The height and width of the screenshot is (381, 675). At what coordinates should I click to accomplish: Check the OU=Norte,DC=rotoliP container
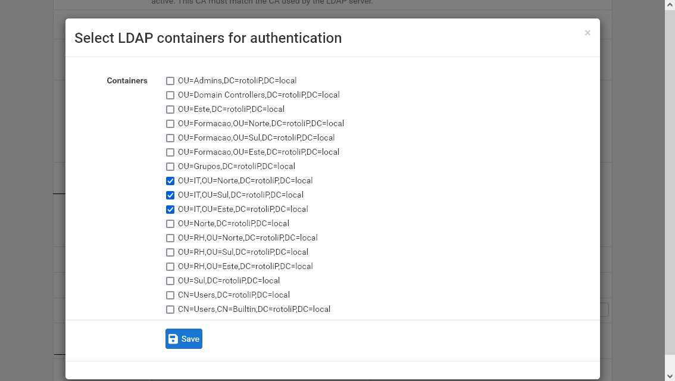click(170, 223)
